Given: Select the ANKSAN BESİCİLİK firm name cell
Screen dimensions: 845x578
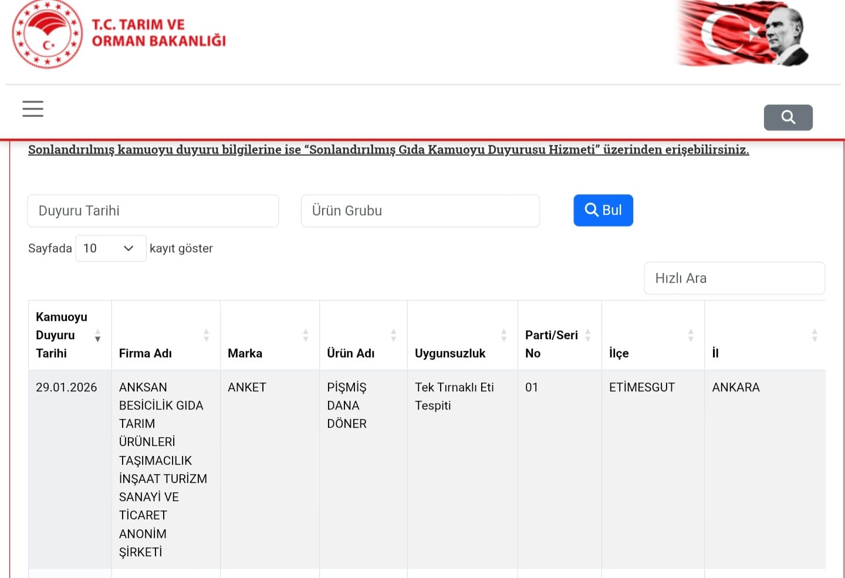Looking at the screenshot, I should [163, 469].
